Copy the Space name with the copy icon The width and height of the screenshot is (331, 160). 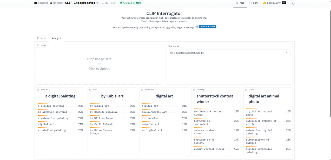98,3
